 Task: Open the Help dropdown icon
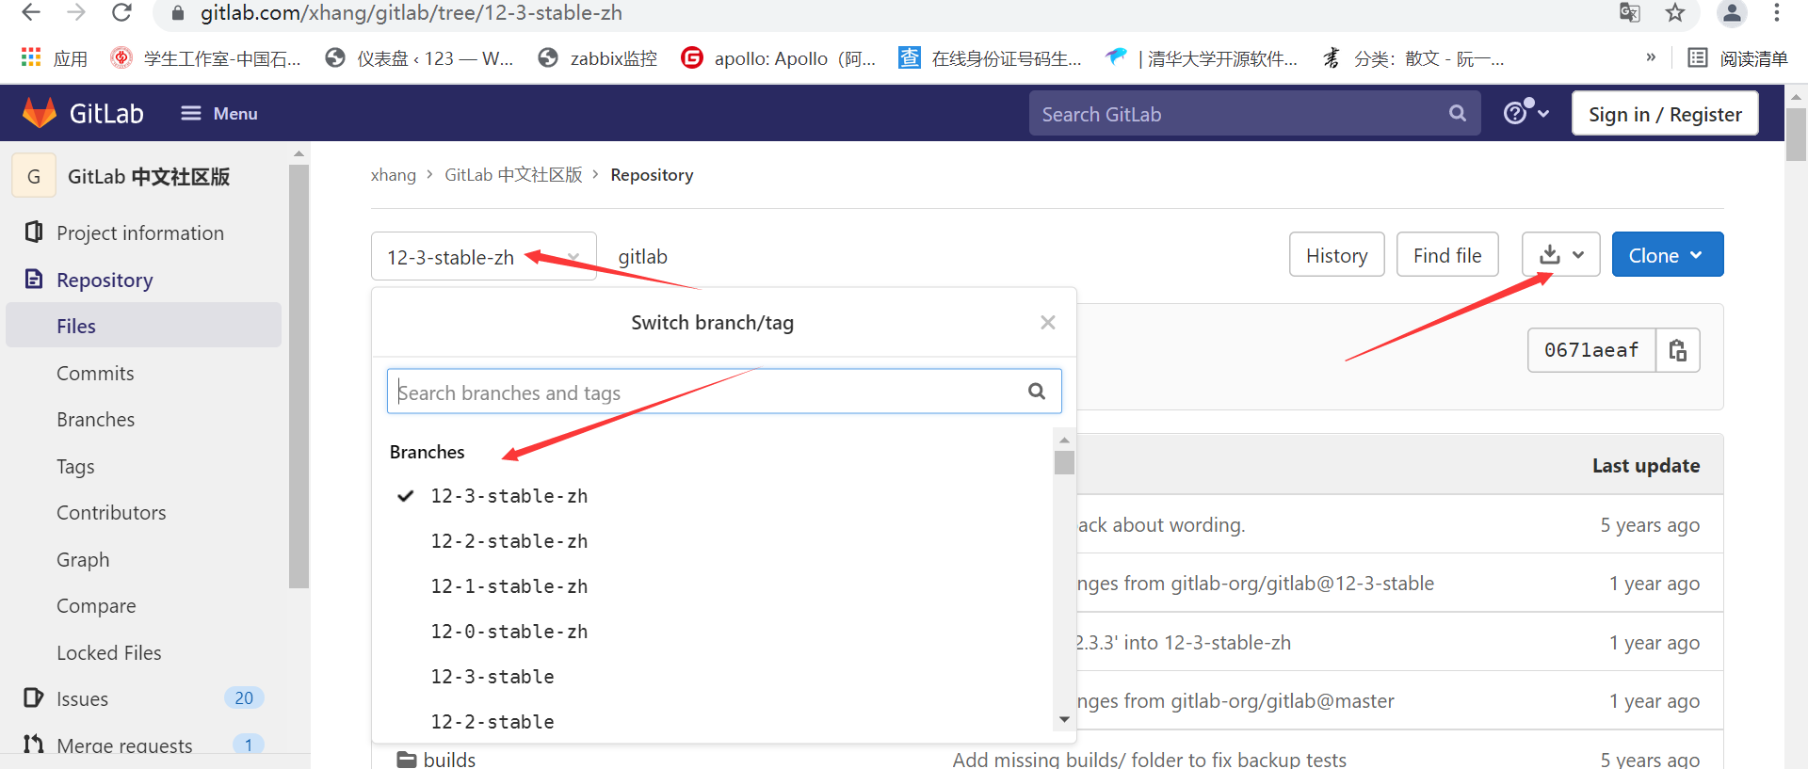1526,113
